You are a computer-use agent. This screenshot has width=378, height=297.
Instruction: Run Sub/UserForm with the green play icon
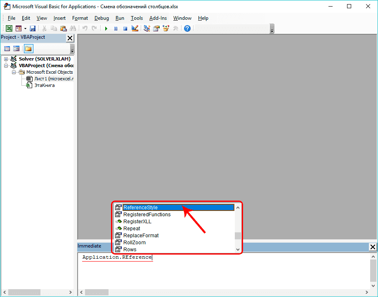click(106, 28)
